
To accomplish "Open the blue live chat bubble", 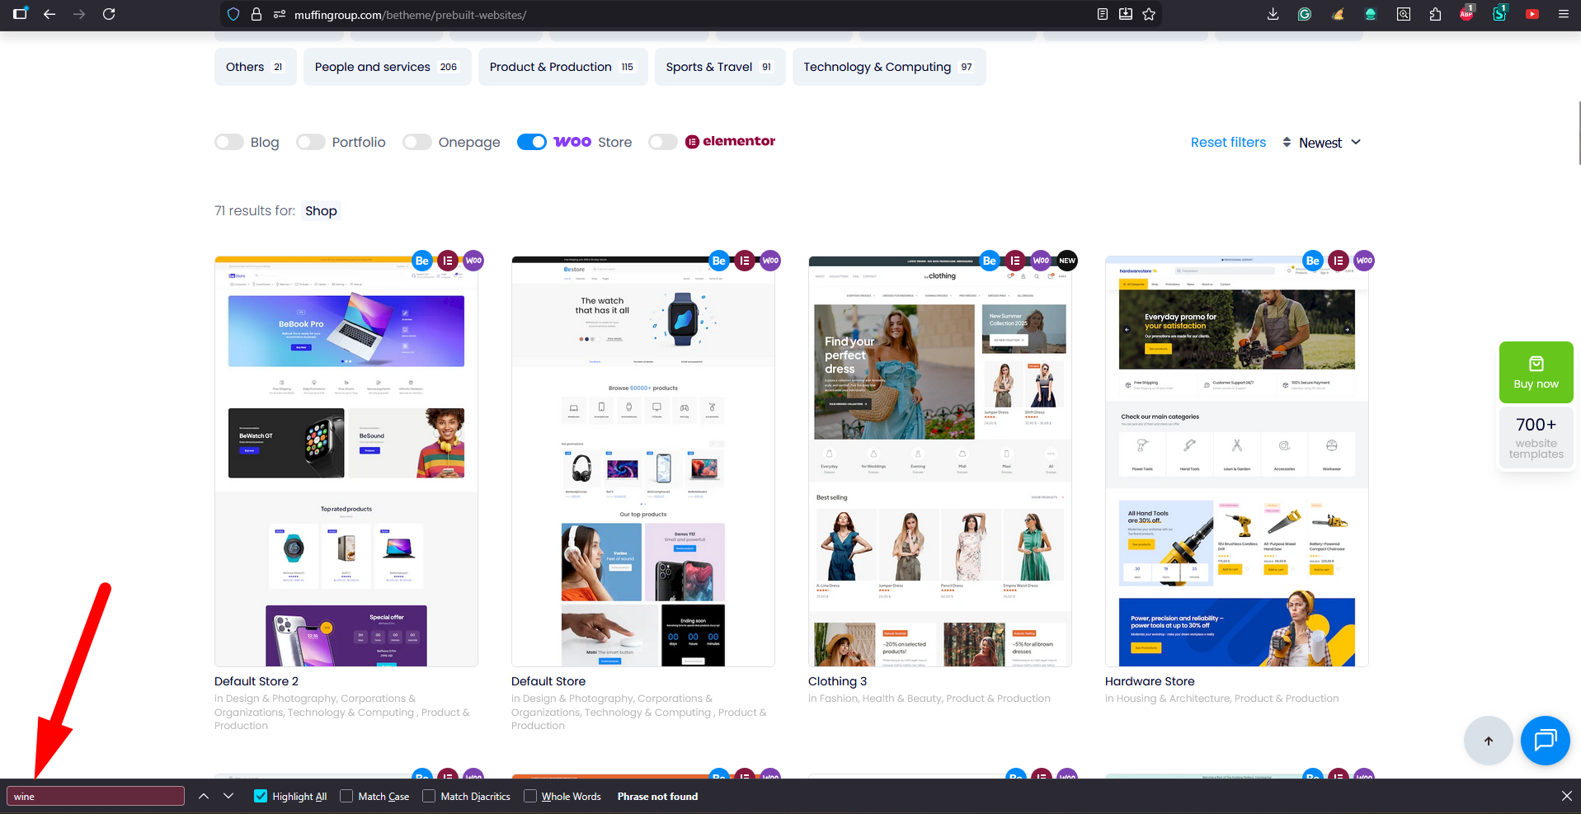I will tap(1545, 741).
